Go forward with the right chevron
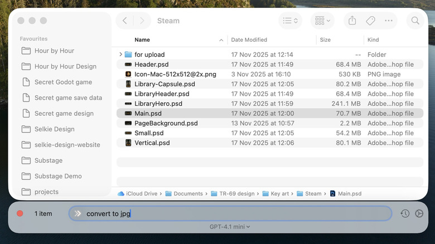 [142, 21]
